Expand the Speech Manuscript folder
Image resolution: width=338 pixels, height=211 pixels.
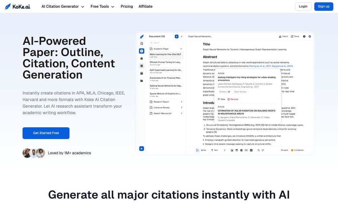point(166,113)
